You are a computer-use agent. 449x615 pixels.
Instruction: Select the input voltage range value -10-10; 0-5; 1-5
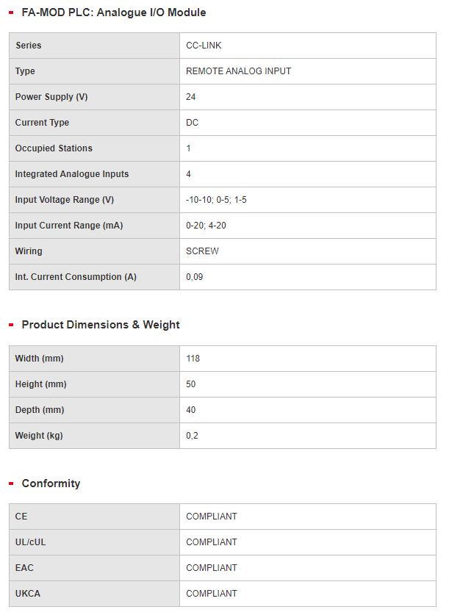coord(216,200)
